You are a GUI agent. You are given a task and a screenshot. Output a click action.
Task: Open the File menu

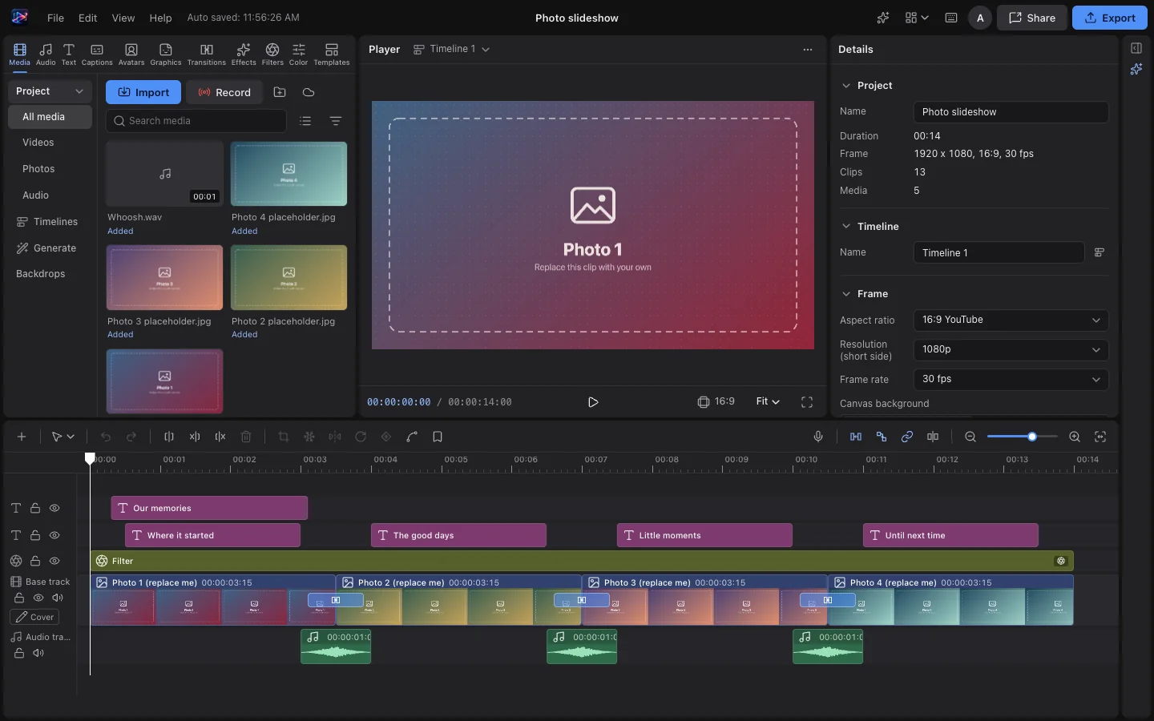(x=55, y=18)
